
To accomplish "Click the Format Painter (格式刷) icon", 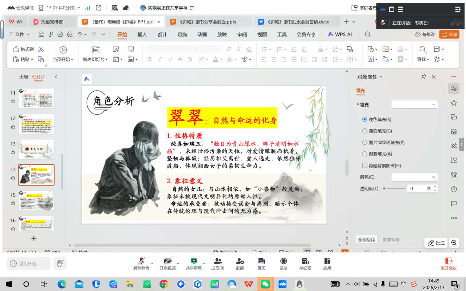I will pos(16,49).
